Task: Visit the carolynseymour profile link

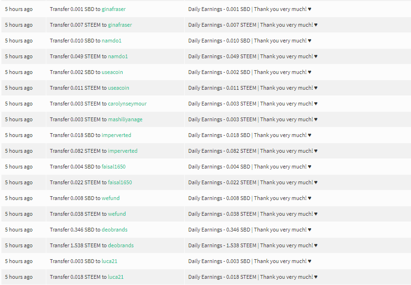Action: point(127,104)
